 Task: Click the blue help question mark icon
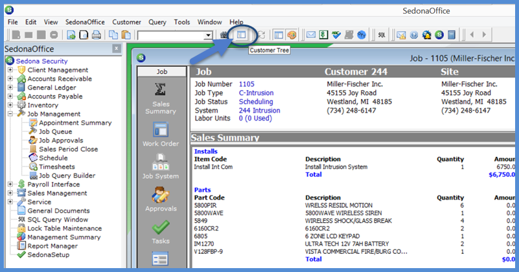coord(414,35)
